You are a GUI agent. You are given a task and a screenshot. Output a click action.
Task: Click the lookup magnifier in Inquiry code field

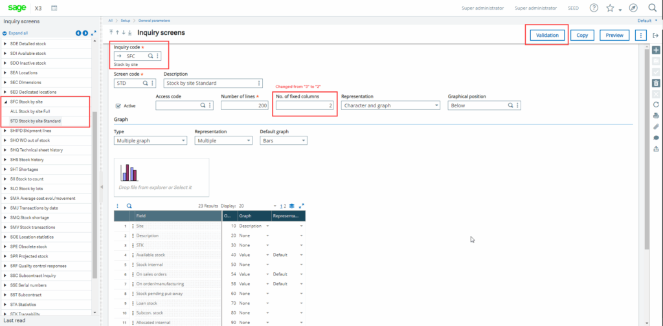coord(150,56)
